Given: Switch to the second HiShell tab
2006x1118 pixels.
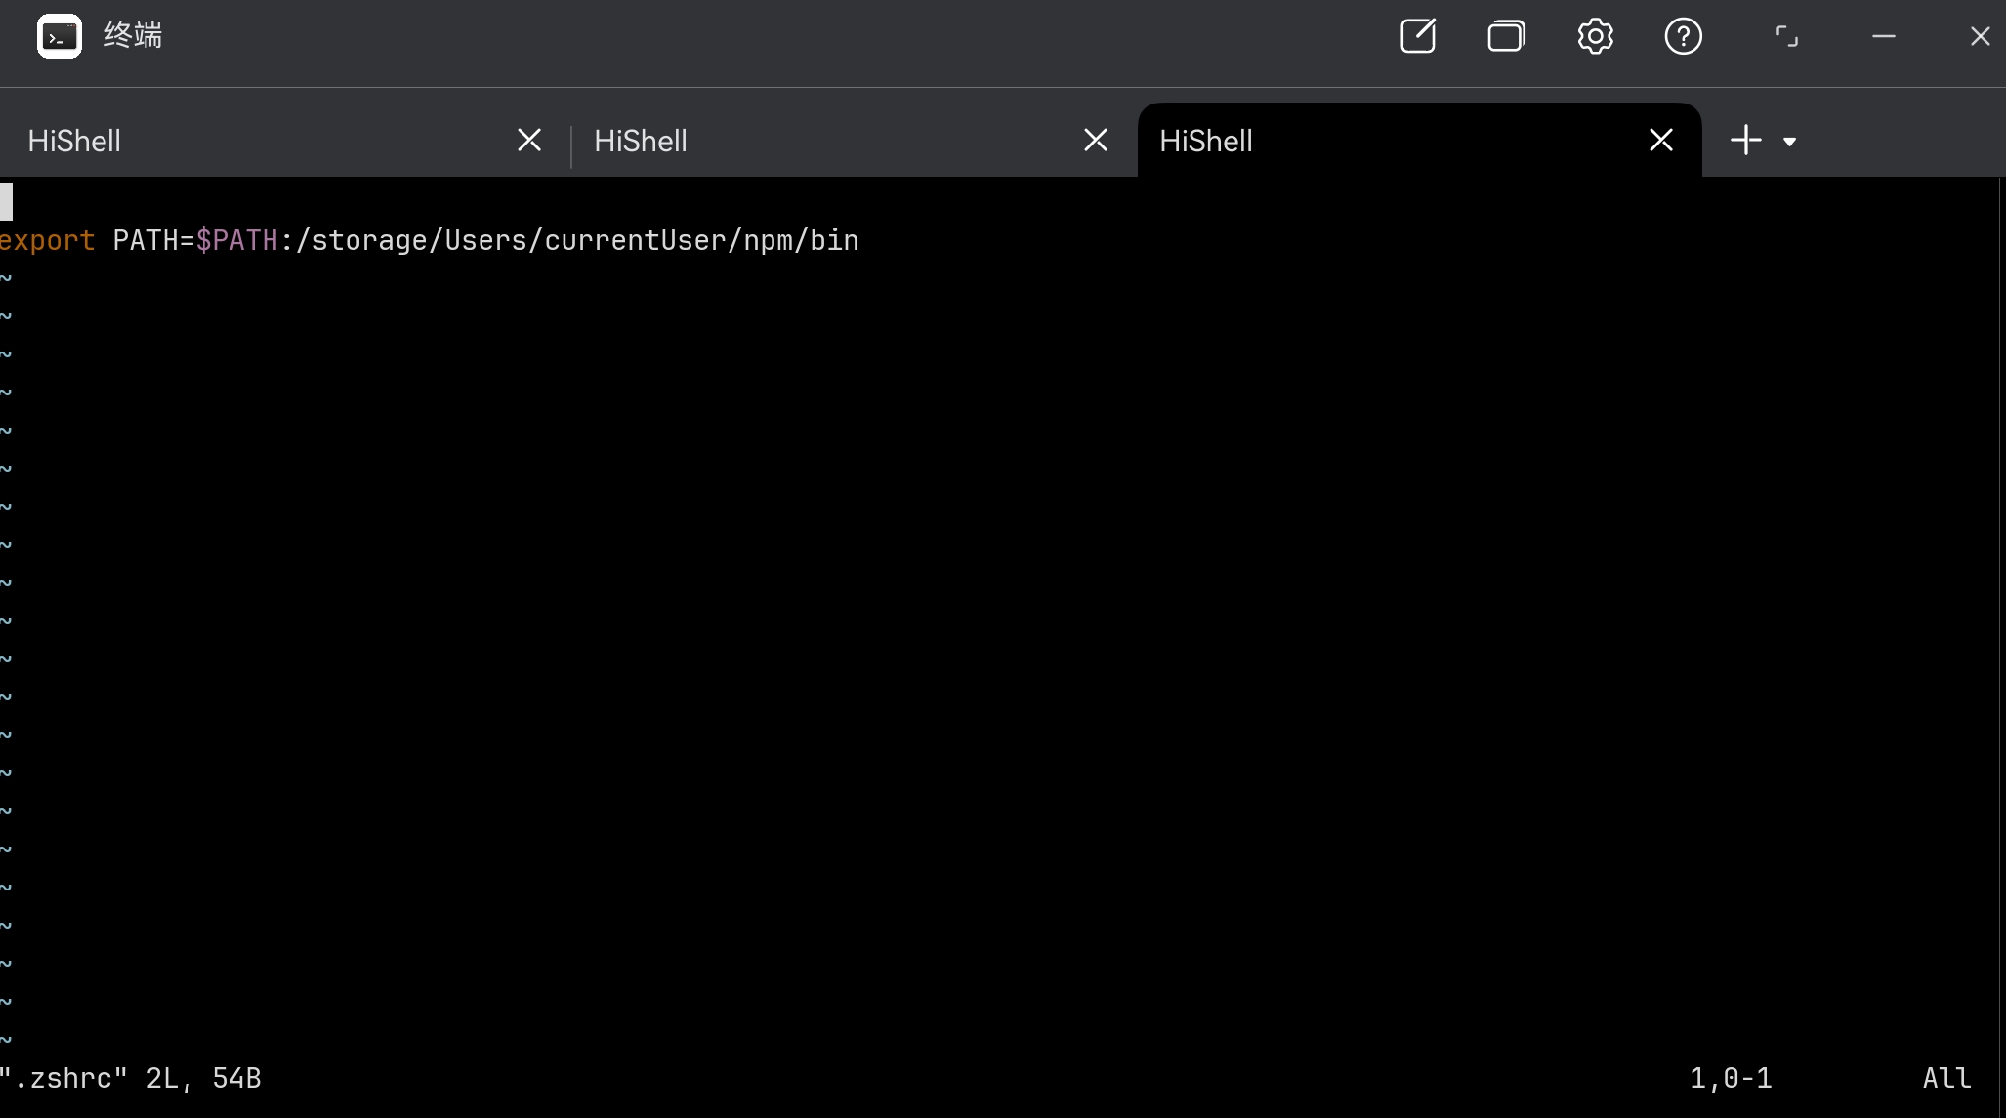Looking at the screenshot, I should [x=641, y=141].
